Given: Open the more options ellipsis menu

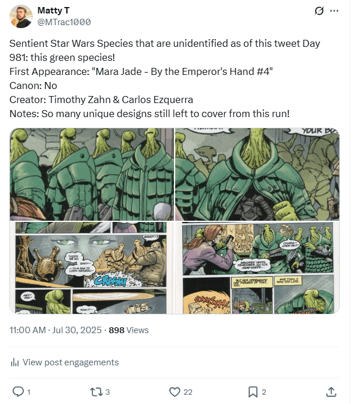Looking at the screenshot, I should (x=334, y=11).
